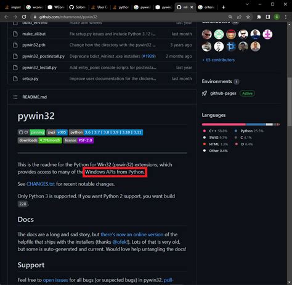Click the github-pages rocket icon

click(x=205, y=94)
